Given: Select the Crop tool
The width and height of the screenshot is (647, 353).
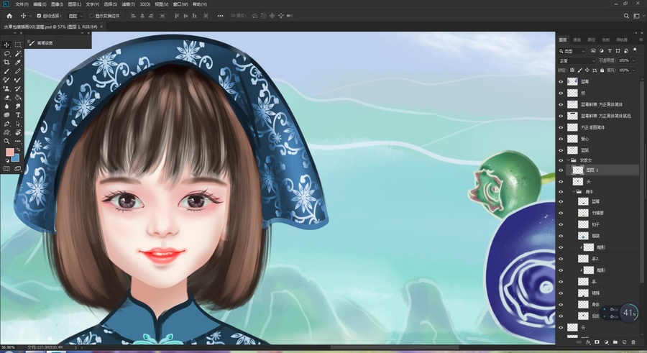Looking at the screenshot, I should click(x=6, y=63).
